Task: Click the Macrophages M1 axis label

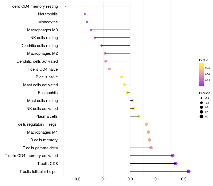Action: pyautogui.click(x=42, y=132)
